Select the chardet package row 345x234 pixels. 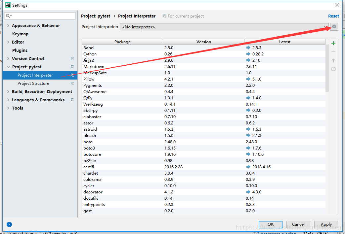pos(204,173)
